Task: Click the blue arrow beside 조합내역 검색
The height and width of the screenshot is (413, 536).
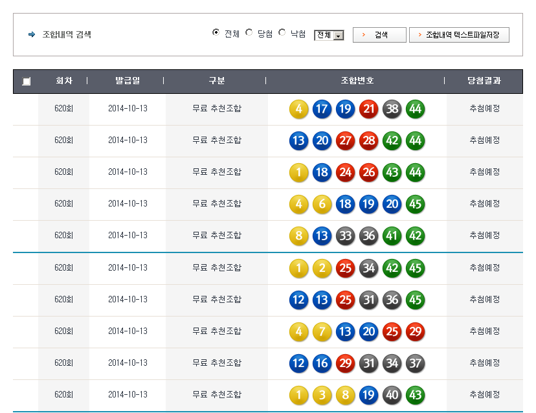Action: 32,35
